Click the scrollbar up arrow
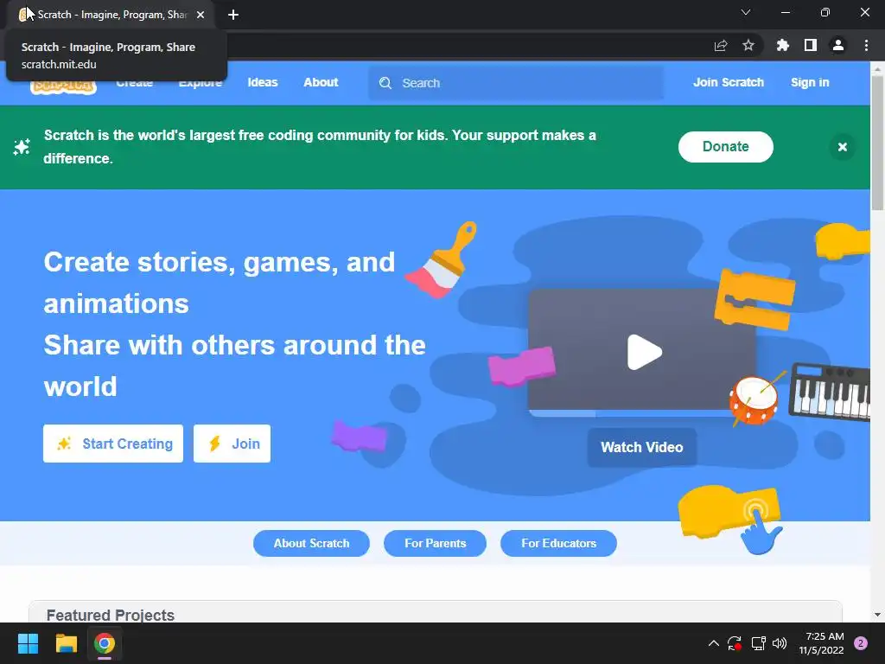Image resolution: width=885 pixels, height=664 pixels. tap(877, 70)
